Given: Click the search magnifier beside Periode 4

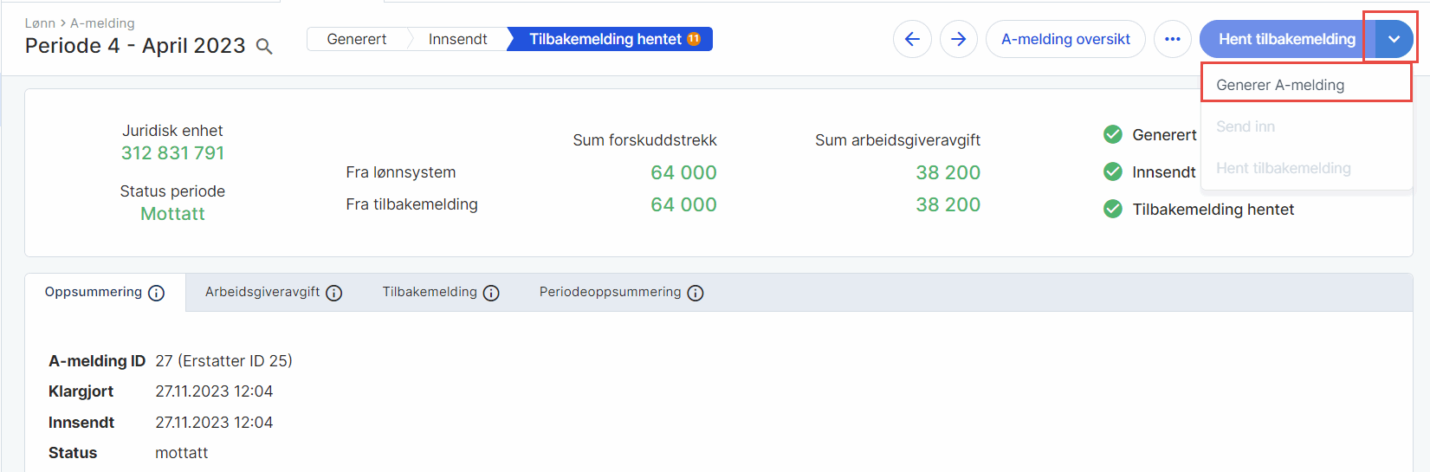Looking at the screenshot, I should 265,47.
